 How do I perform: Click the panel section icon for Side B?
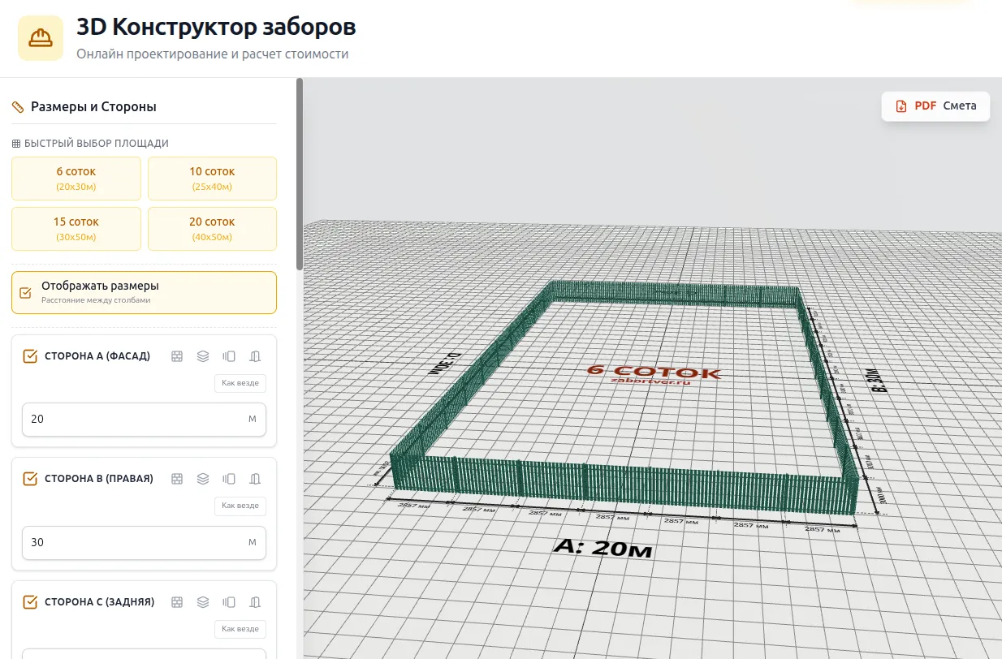(x=230, y=479)
